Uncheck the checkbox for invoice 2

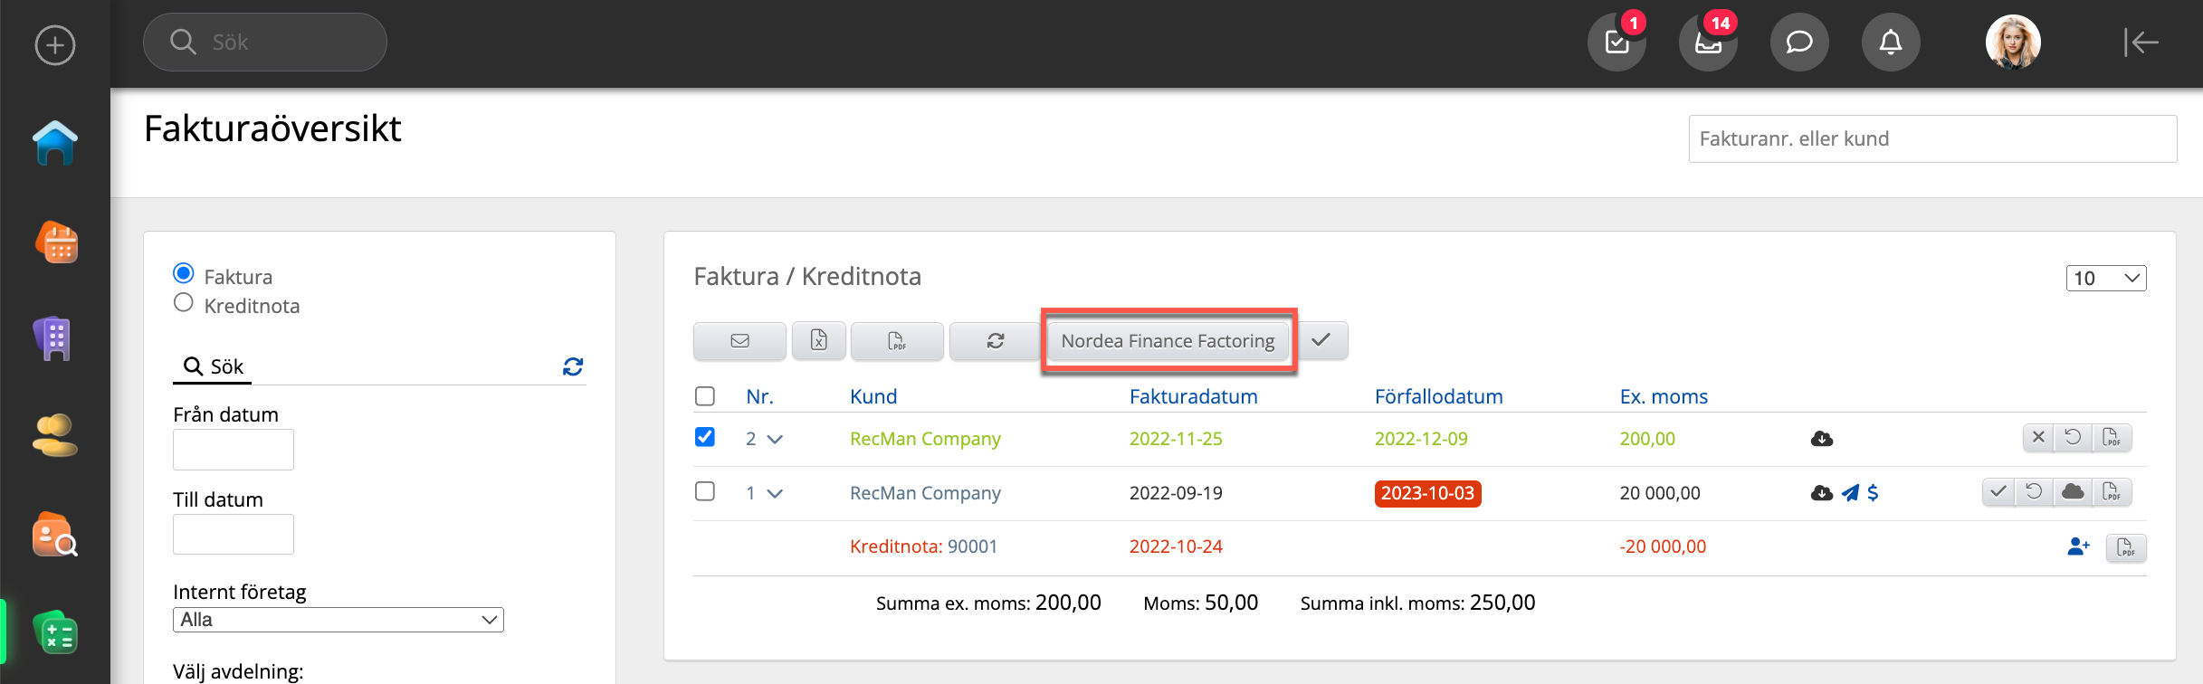[x=705, y=438]
